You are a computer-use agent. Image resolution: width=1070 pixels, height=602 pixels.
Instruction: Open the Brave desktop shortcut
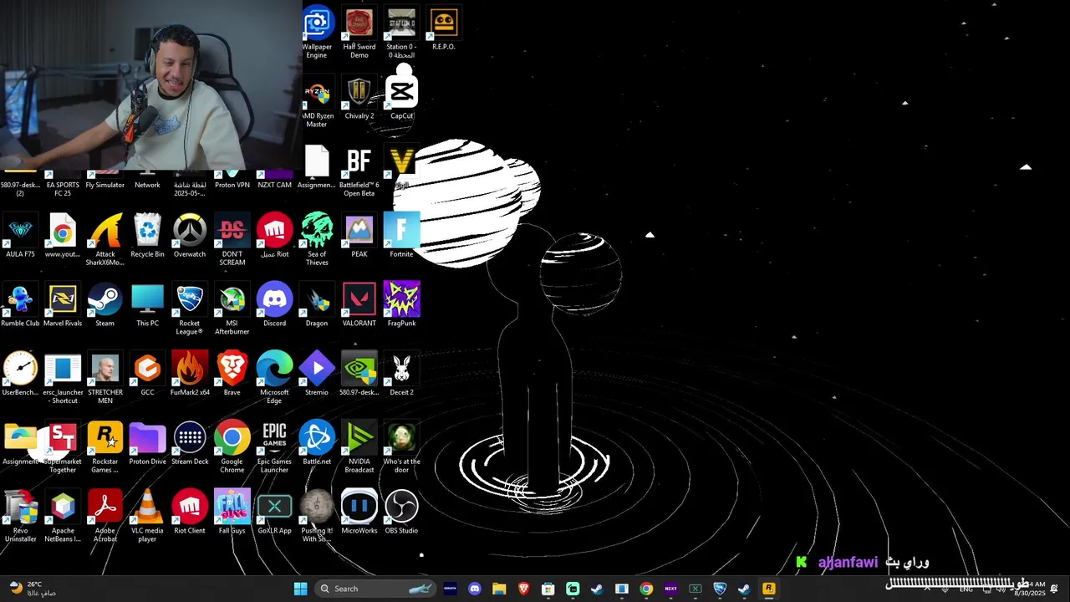[232, 375]
